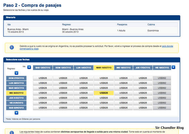The width and height of the screenshot is (189, 134).
Task: Pick US$826 fare for SAB 12/OCT and SAB 02/NOV
Action: 43,108
